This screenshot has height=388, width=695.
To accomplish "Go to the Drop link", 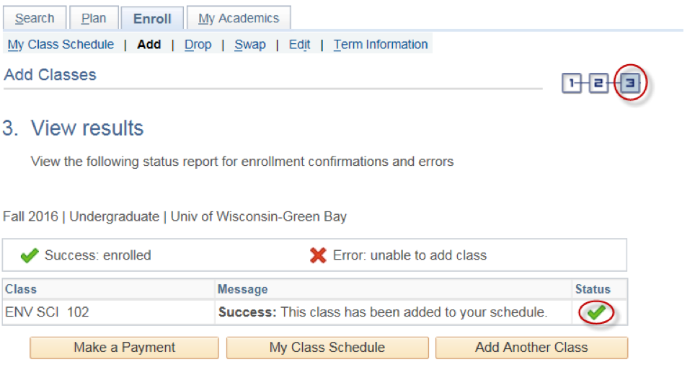I will pos(198,44).
